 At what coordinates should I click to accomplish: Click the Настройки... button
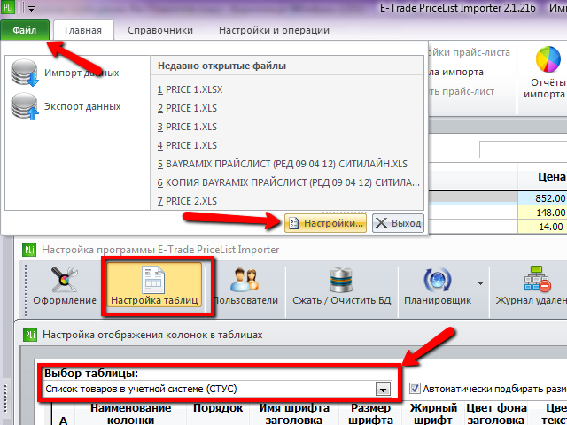[325, 223]
